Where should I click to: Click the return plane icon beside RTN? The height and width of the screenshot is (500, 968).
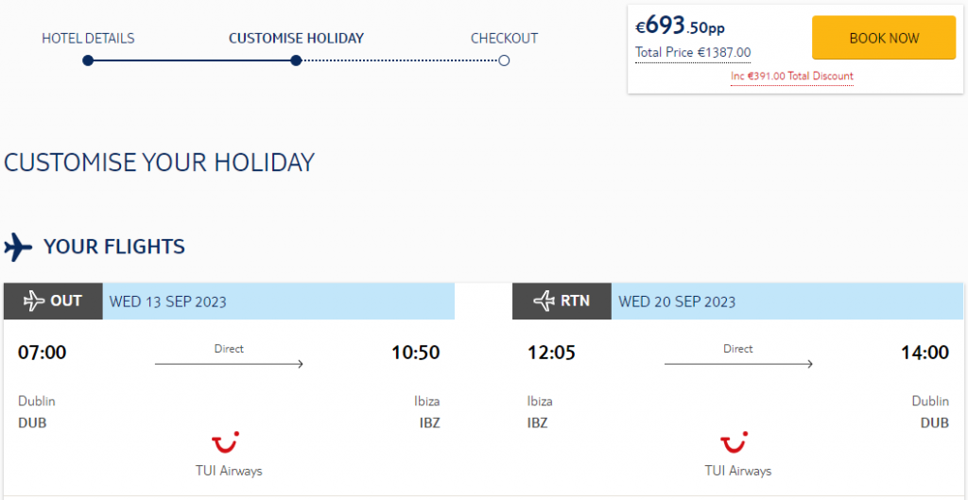[x=544, y=302]
